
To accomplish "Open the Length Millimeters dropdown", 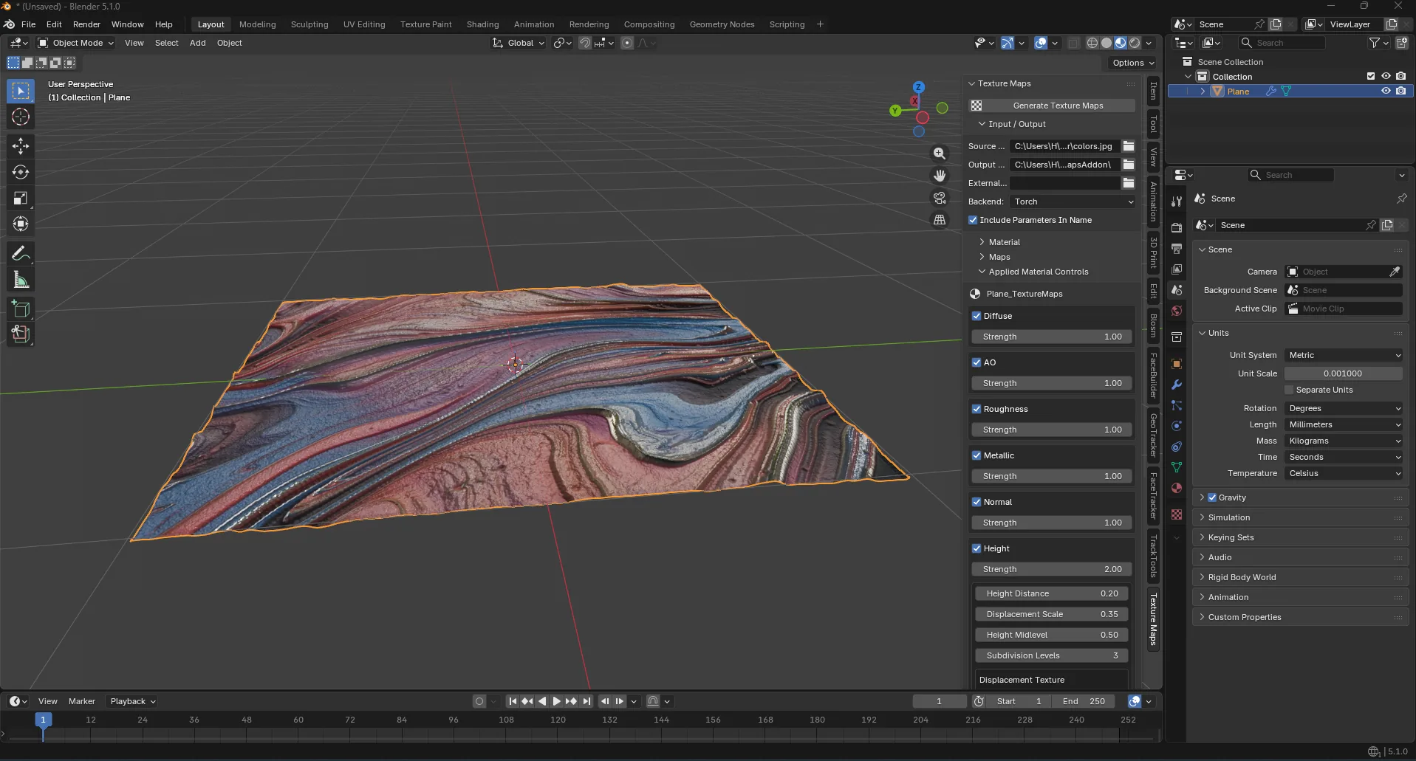I will (x=1344, y=424).
